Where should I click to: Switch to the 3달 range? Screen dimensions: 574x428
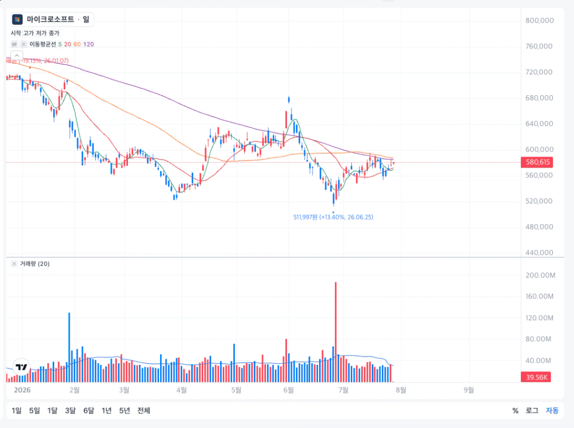(70, 411)
